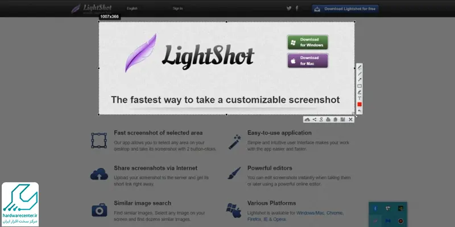
Task: Click the Download for Mac button
Action: [x=308, y=61]
